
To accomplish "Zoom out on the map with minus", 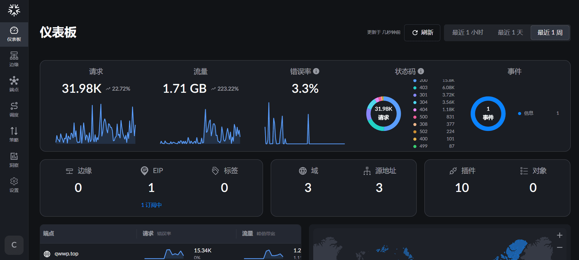I will (560, 247).
